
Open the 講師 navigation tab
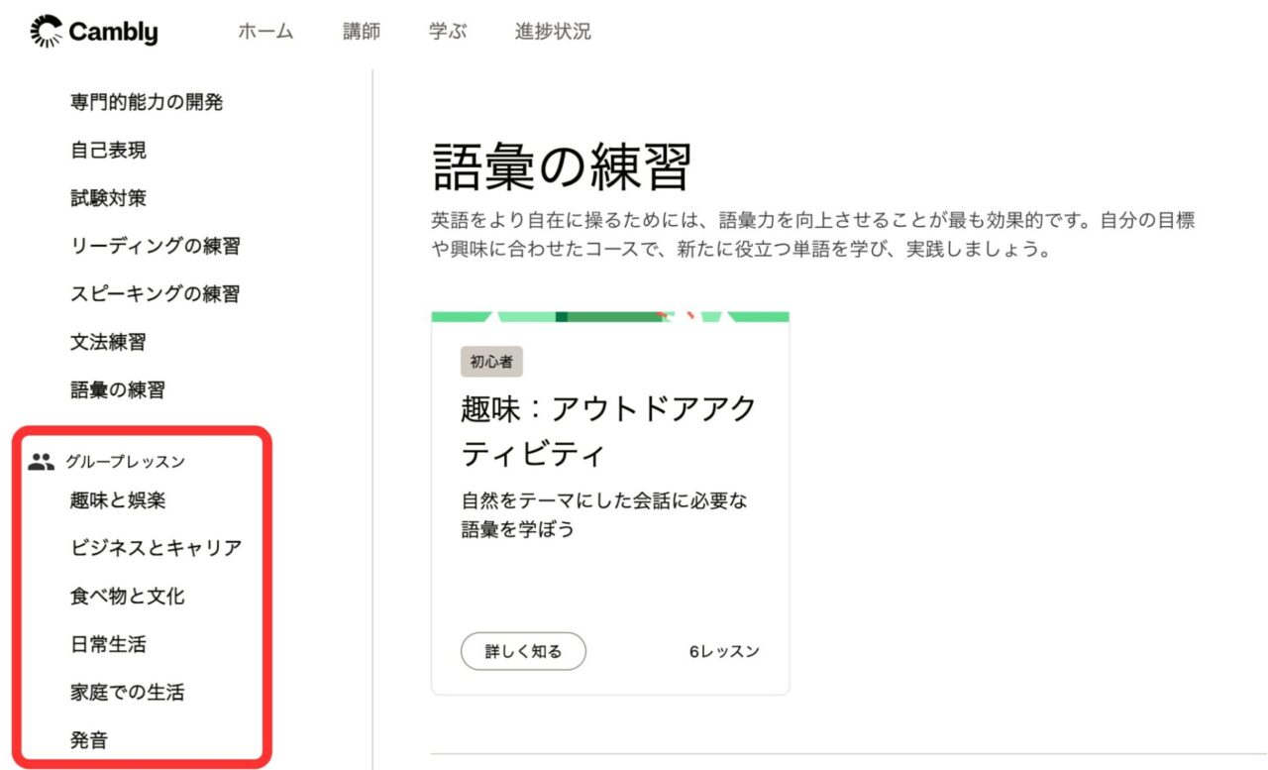point(362,31)
